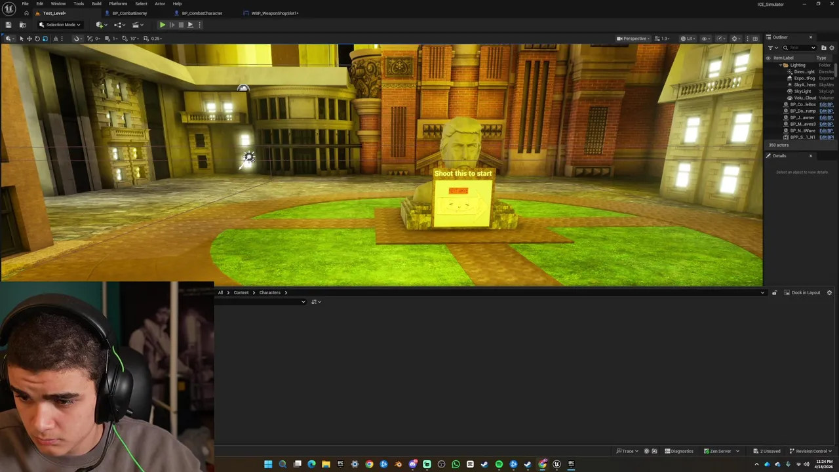839x472 pixels.
Task: Open the Trace dropdown in the status bar
Action: coord(627,451)
